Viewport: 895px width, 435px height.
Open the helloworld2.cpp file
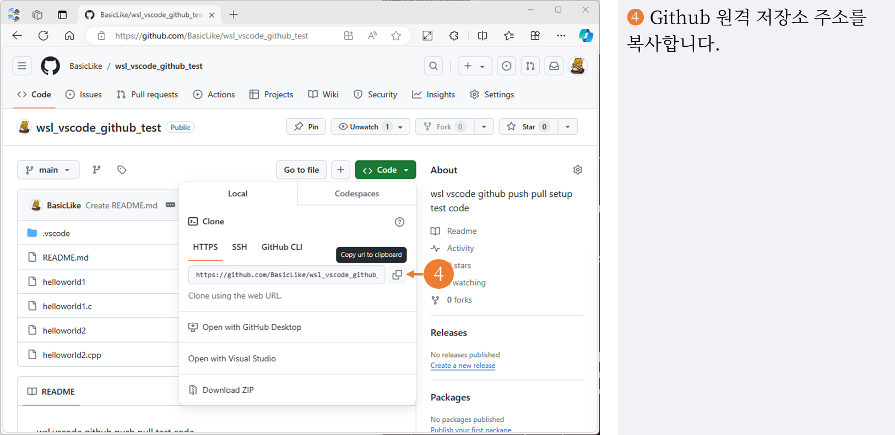[72, 355]
